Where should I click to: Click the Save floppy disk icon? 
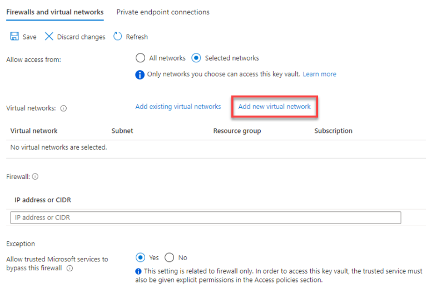point(14,36)
